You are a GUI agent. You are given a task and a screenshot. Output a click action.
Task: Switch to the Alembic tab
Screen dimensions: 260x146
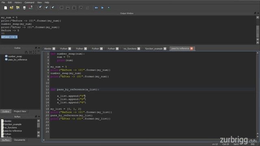pos(48,49)
